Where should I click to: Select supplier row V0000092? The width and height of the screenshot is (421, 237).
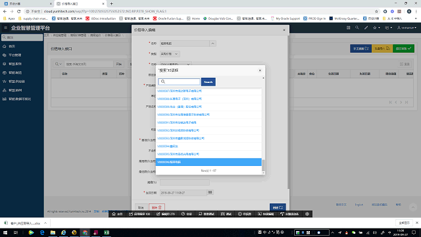pyautogui.click(x=209, y=130)
